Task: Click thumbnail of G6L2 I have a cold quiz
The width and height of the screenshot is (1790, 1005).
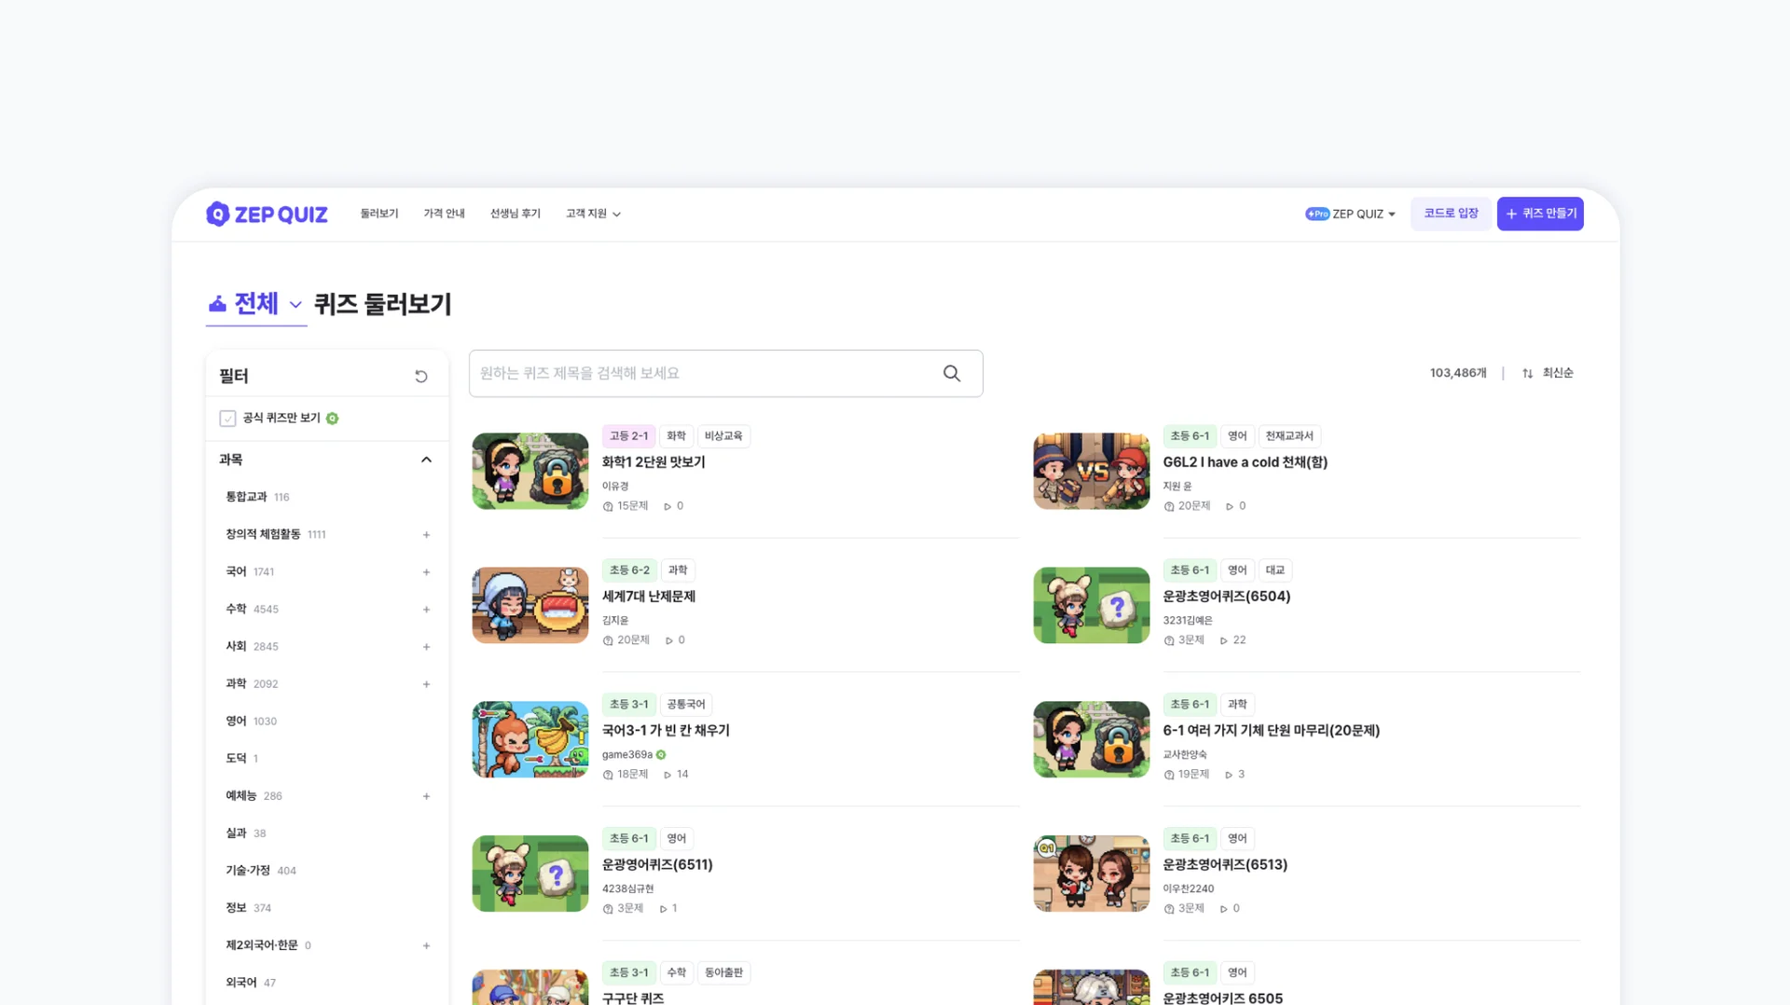Action: (x=1092, y=471)
